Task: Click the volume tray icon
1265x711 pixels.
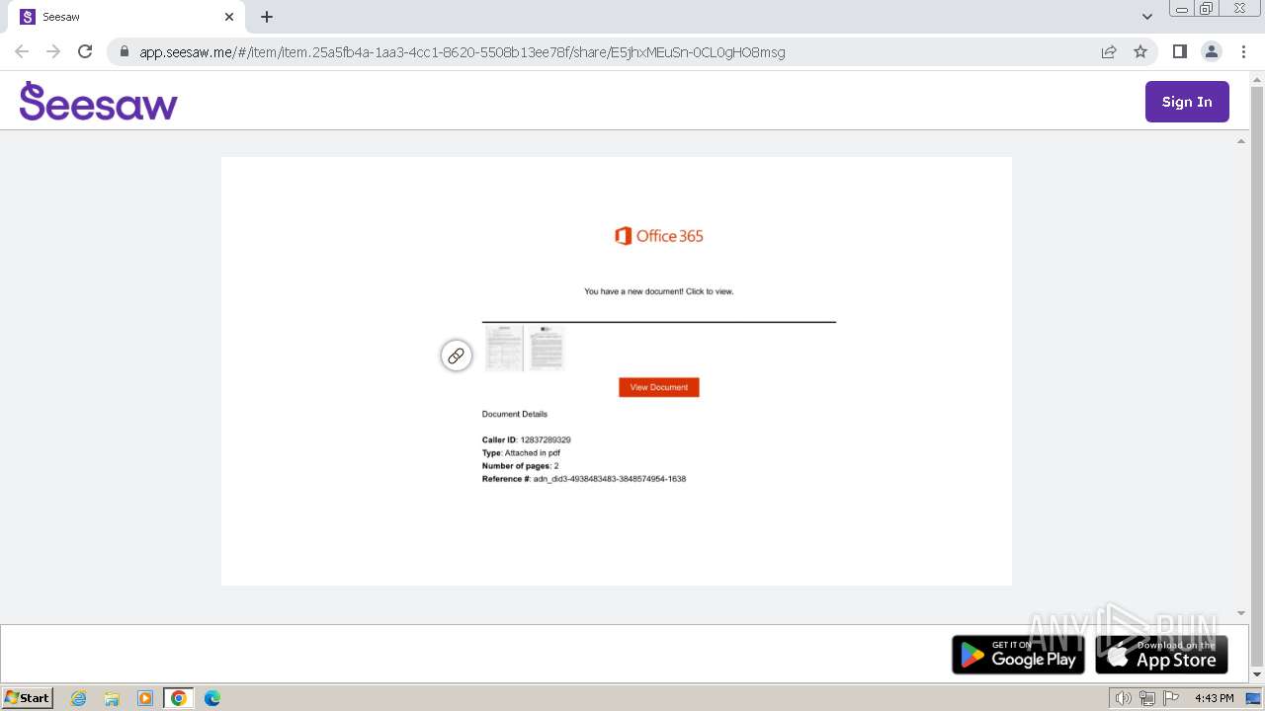Action: click(x=1123, y=698)
